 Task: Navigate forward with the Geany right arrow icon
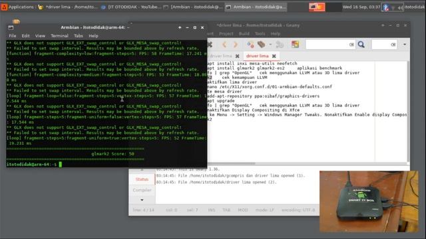click(236, 44)
